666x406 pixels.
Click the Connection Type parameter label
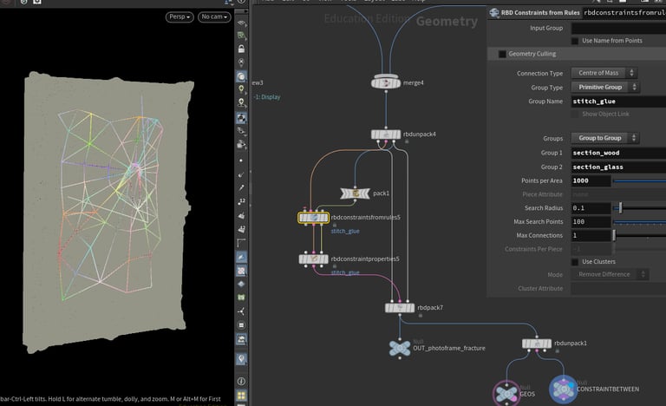(x=540, y=74)
